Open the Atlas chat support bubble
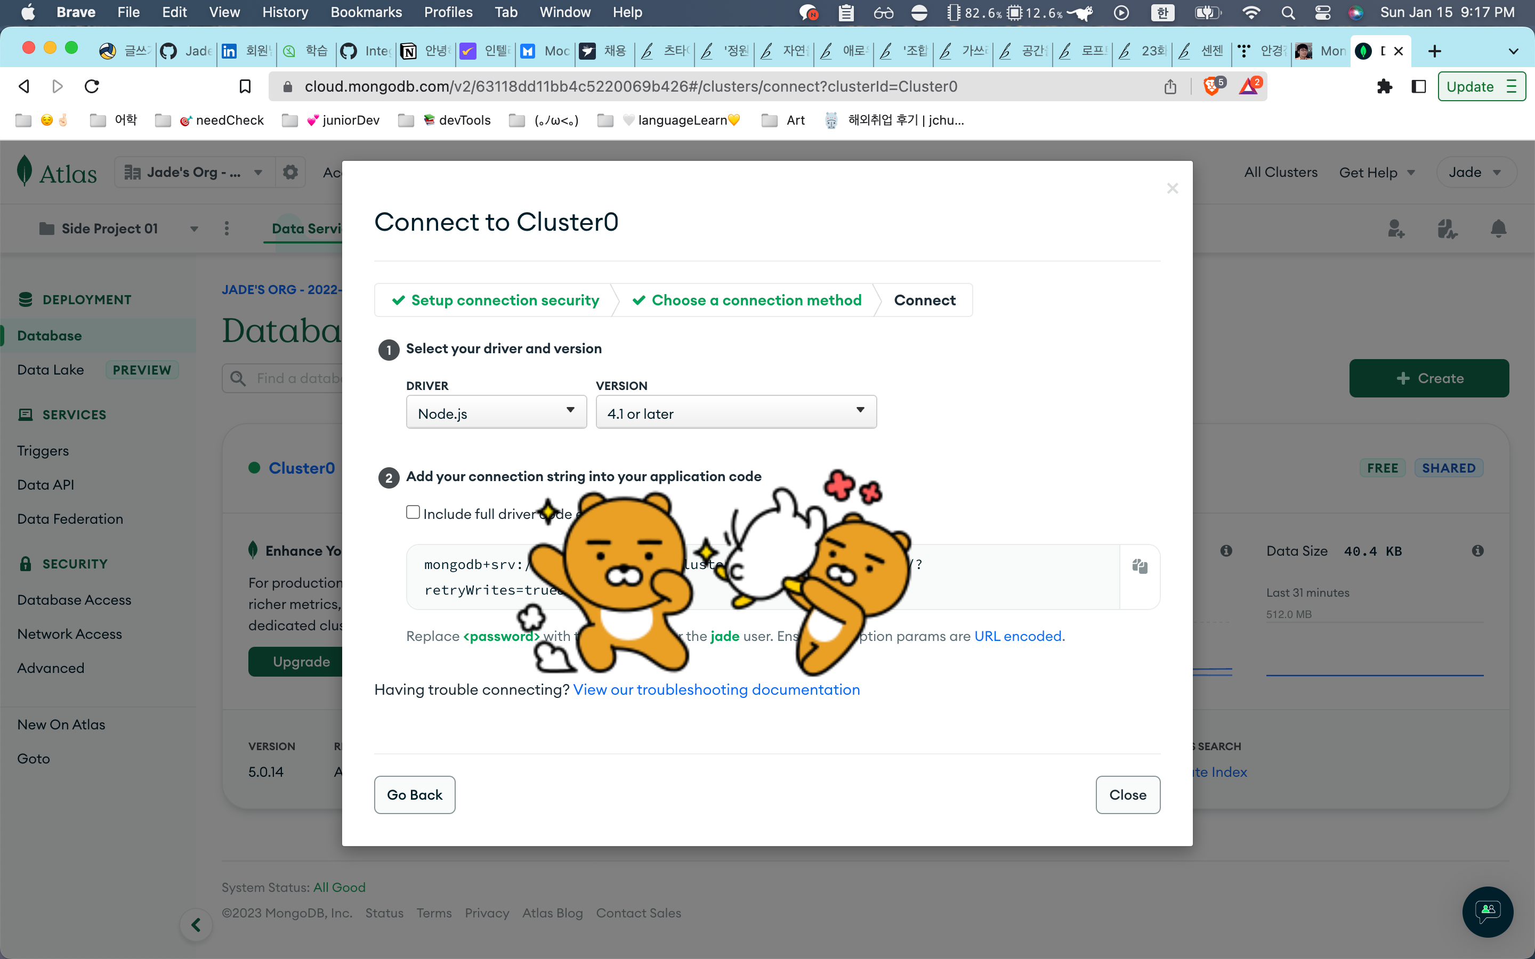1535x959 pixels. coord(1488,912)
